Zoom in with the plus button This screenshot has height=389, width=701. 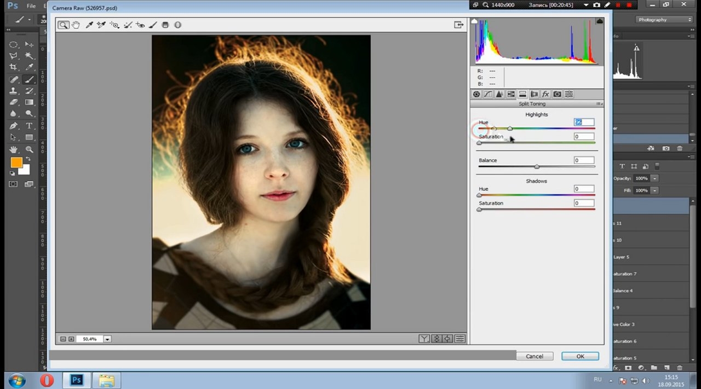(x=71, y=339)
